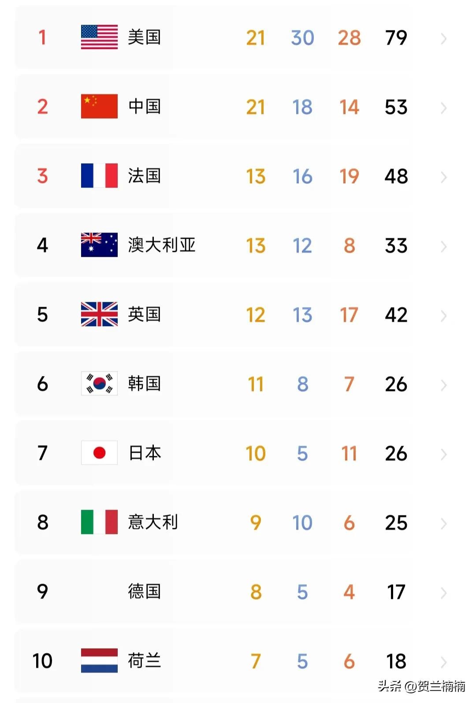Click the France flag icon
This screenshot has width=476, height=703.
[x=99, y=176]
